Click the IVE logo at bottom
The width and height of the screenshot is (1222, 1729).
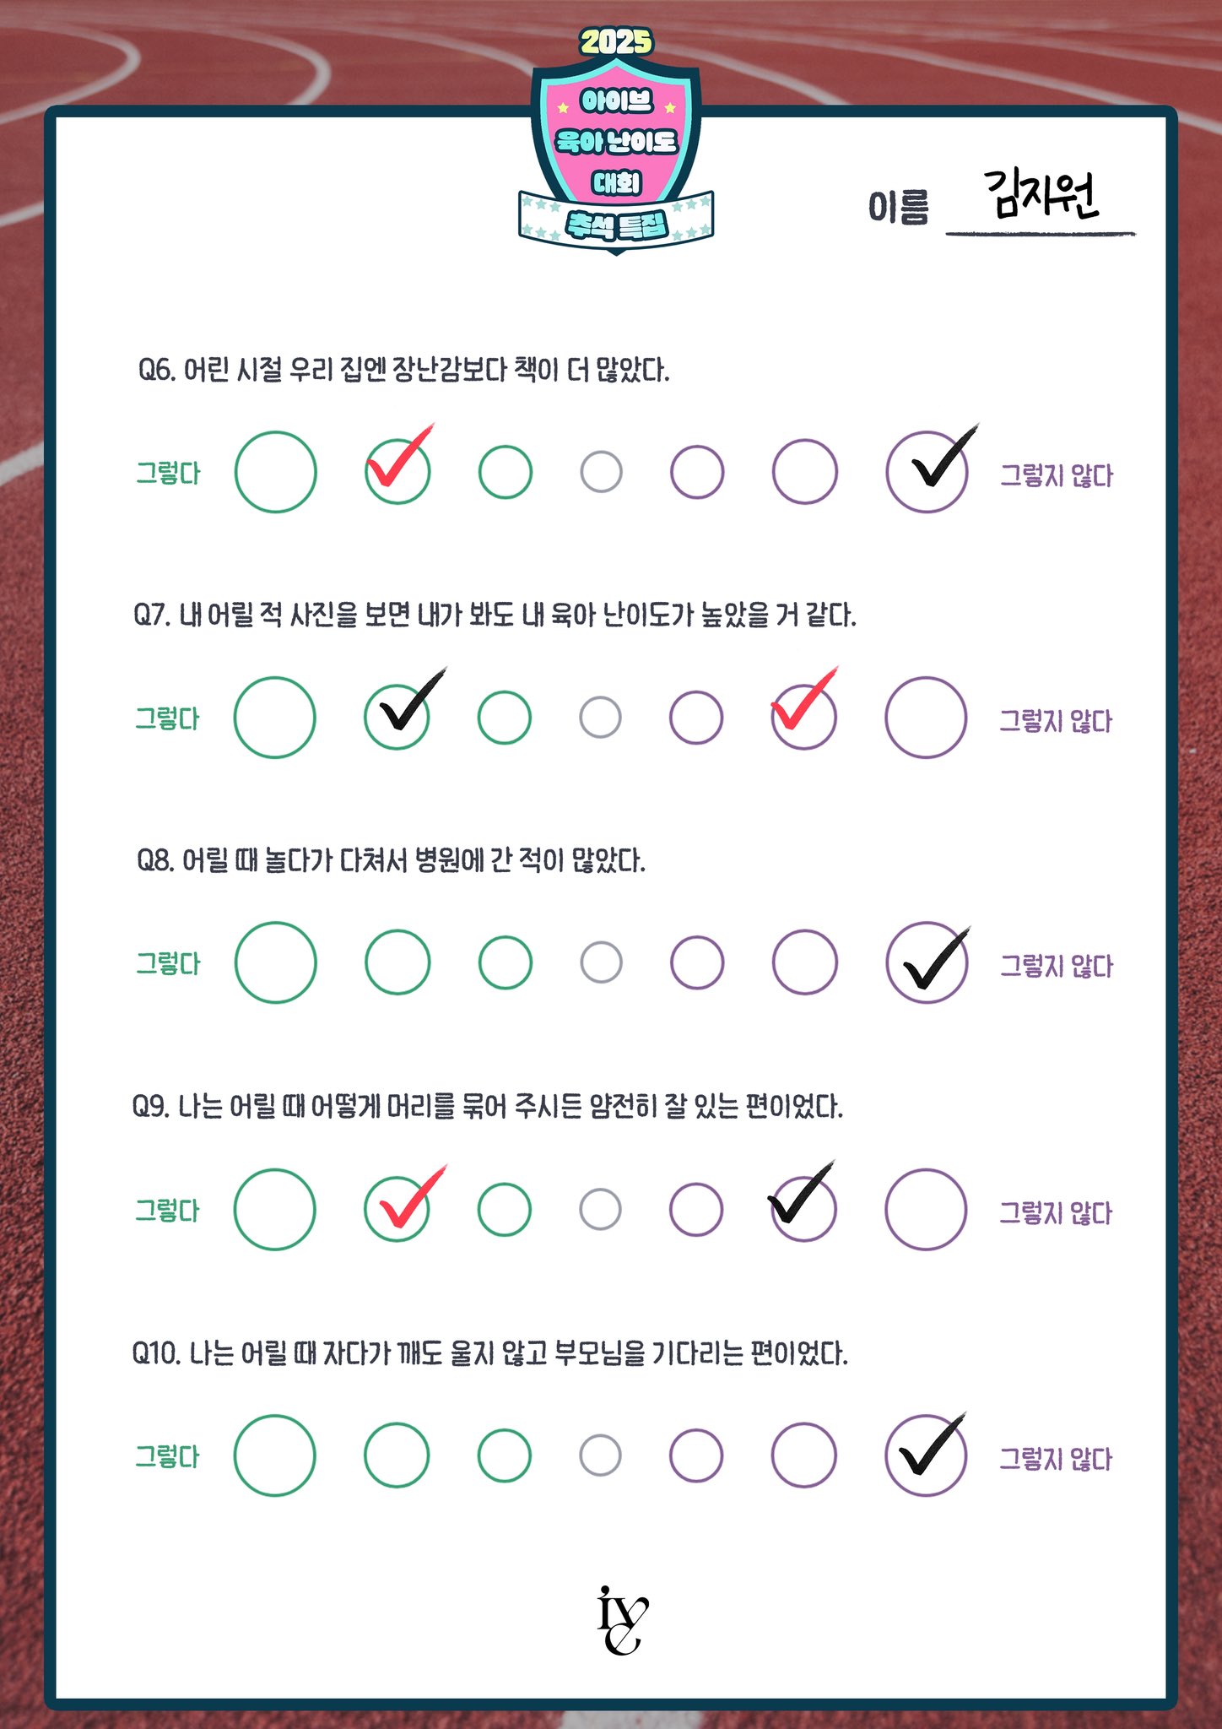622,1620
